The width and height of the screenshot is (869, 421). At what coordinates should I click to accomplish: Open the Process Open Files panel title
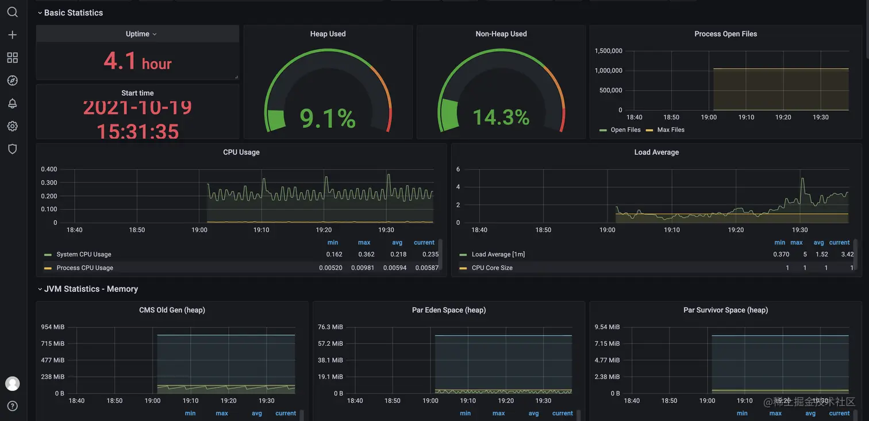pos(725,34)
